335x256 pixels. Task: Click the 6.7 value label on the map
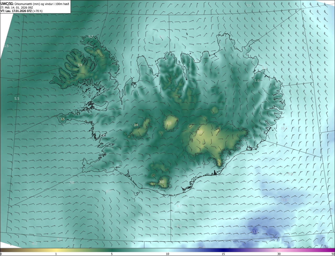(91, 36)
